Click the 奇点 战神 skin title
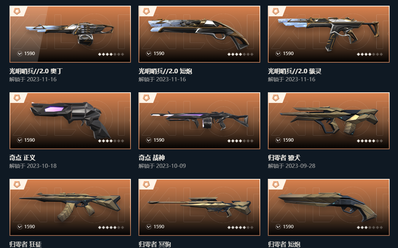 (152, 158)
